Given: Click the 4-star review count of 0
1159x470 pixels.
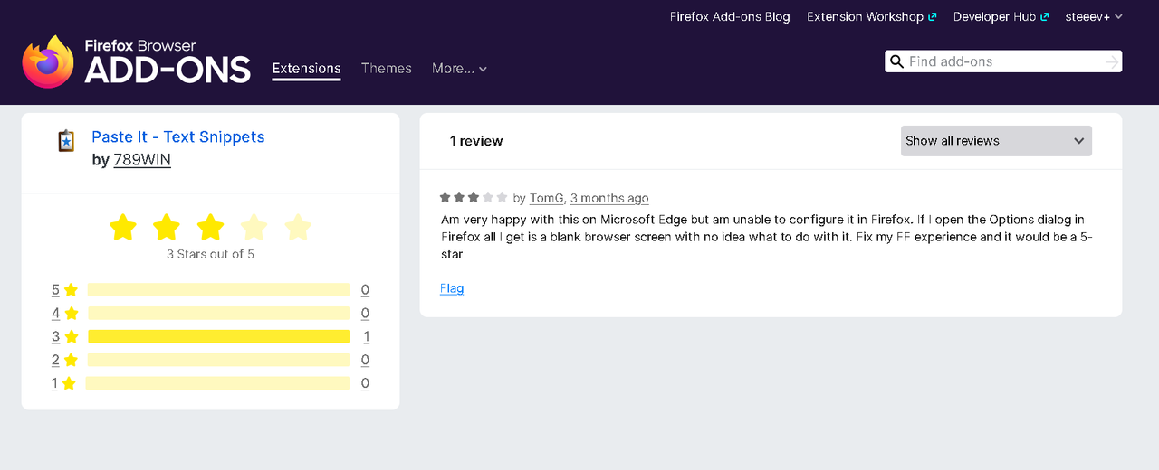Looking at the screenshot, I should 365,314.
